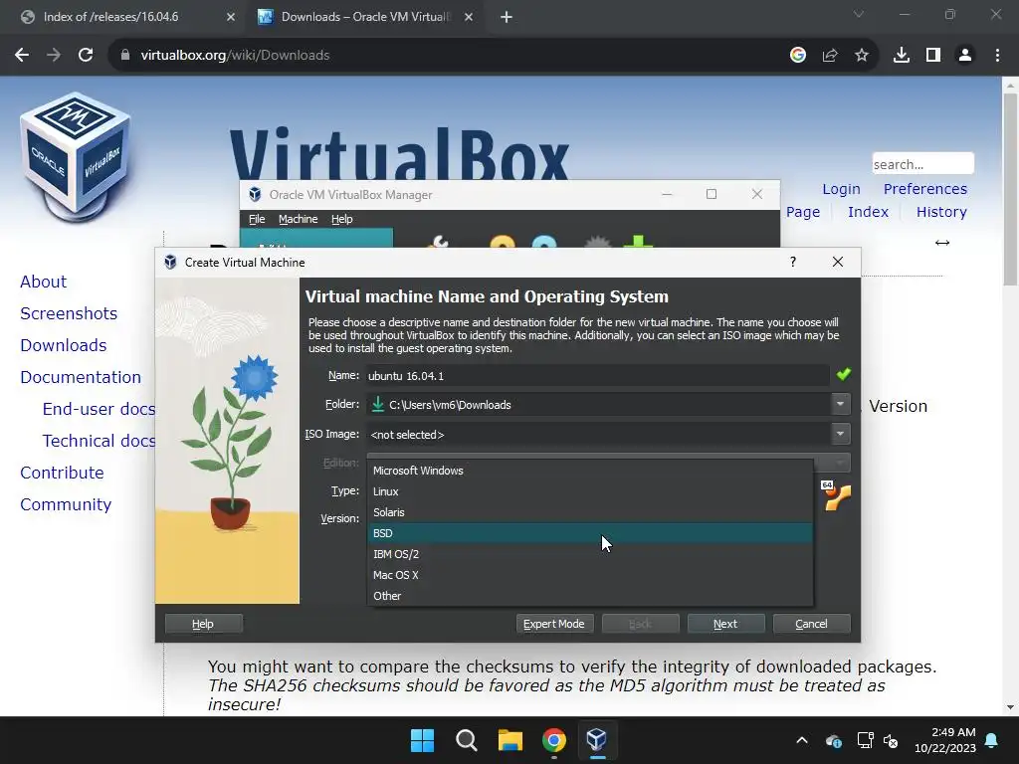Viewport: 1019px width, 764px height.
Task: Reload the VirtualBox downloads page
Action: point(86,56)
